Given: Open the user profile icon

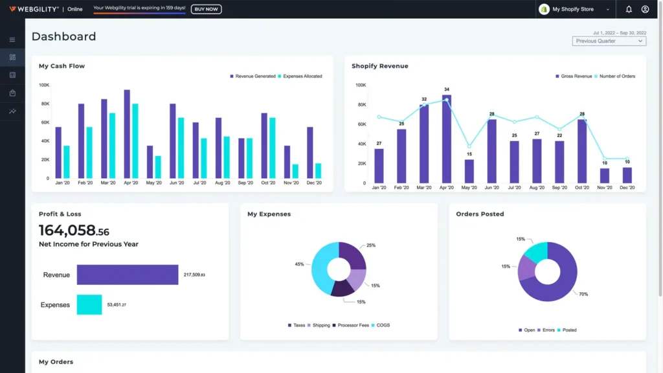Looking at the screenshot, I should (645, 9).
